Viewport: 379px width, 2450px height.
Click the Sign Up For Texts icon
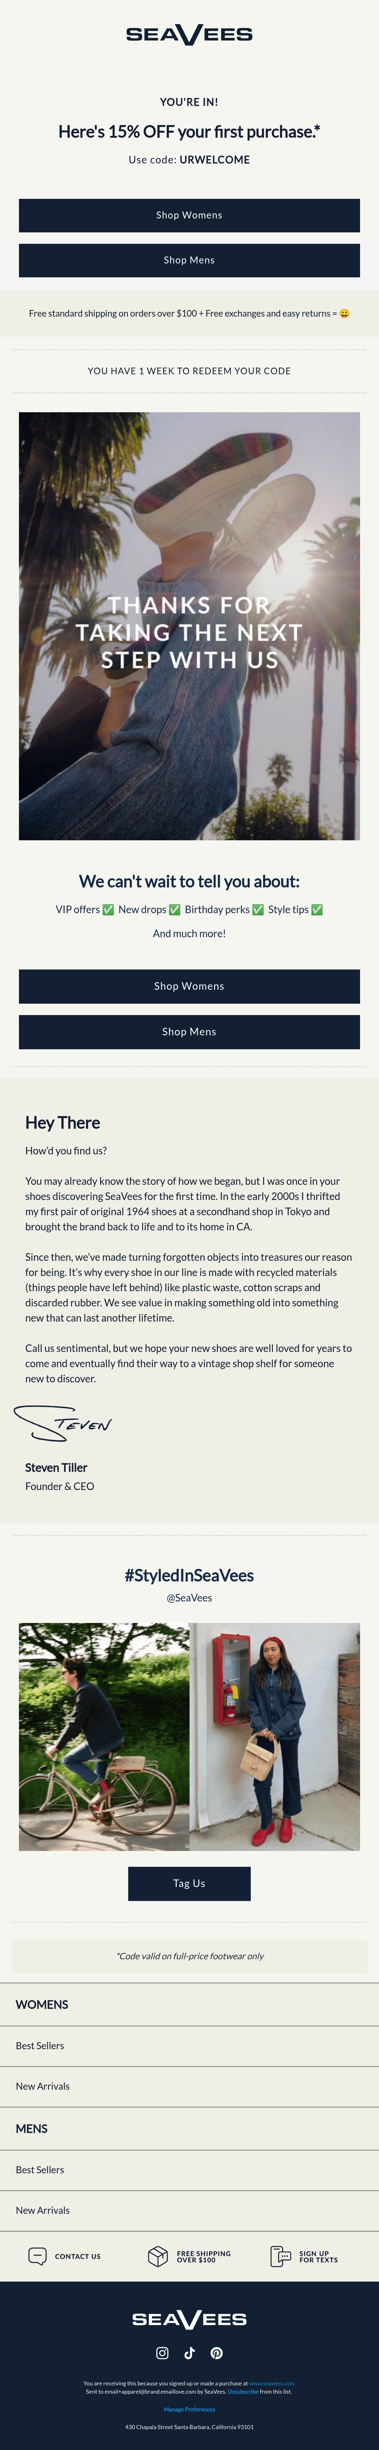click(280, 2256)
